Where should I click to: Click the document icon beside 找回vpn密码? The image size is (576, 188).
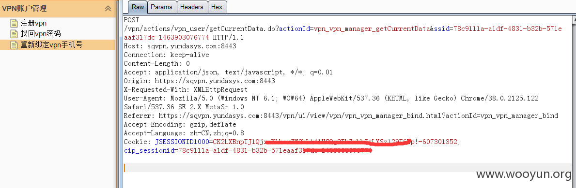(x=14, y=34)
